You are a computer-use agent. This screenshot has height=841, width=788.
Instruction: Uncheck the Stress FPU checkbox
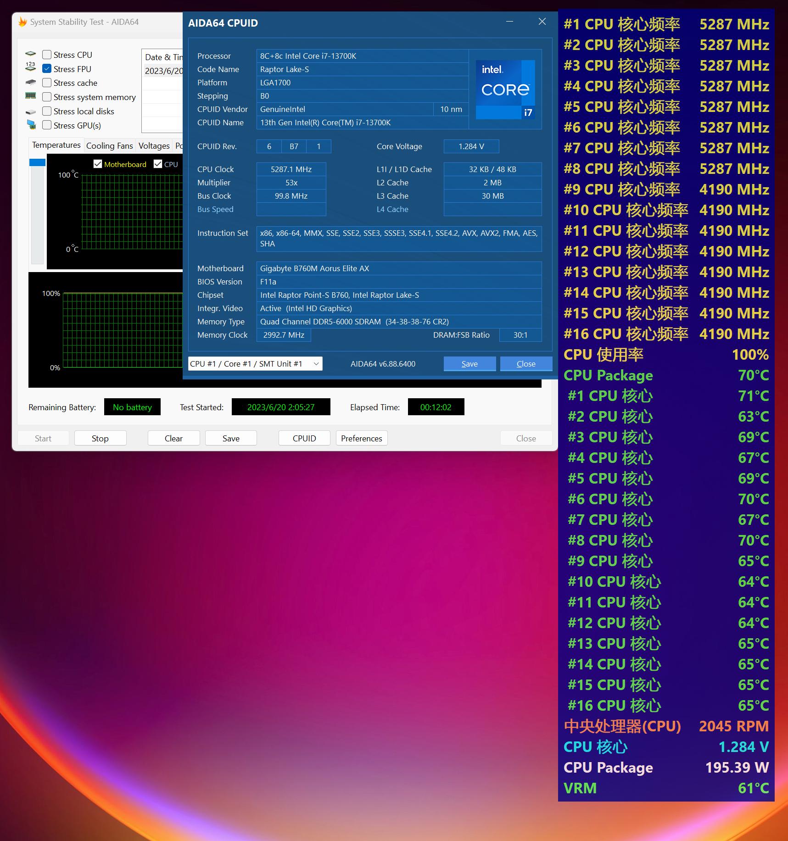pos(46,68)
